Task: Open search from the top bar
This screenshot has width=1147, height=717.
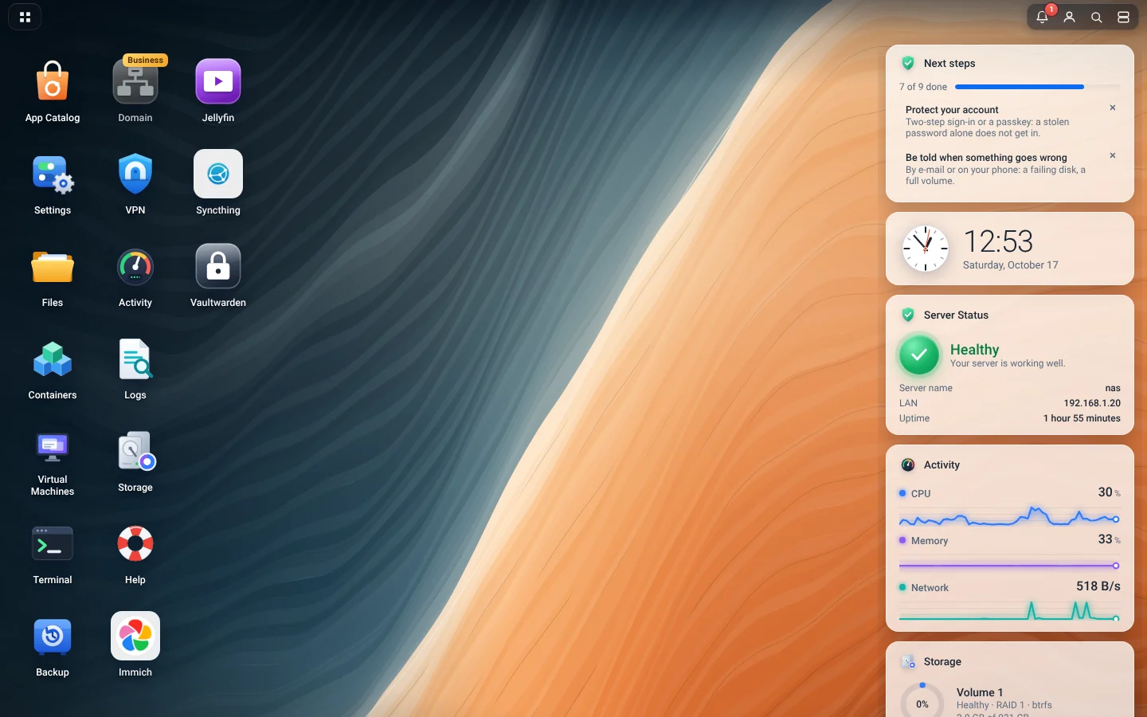Action: pyautogui.click(x=1097, y=17)
